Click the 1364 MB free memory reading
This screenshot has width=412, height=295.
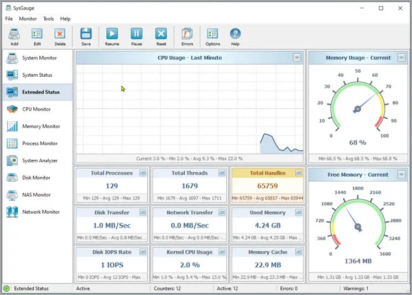tap(358, 261)
